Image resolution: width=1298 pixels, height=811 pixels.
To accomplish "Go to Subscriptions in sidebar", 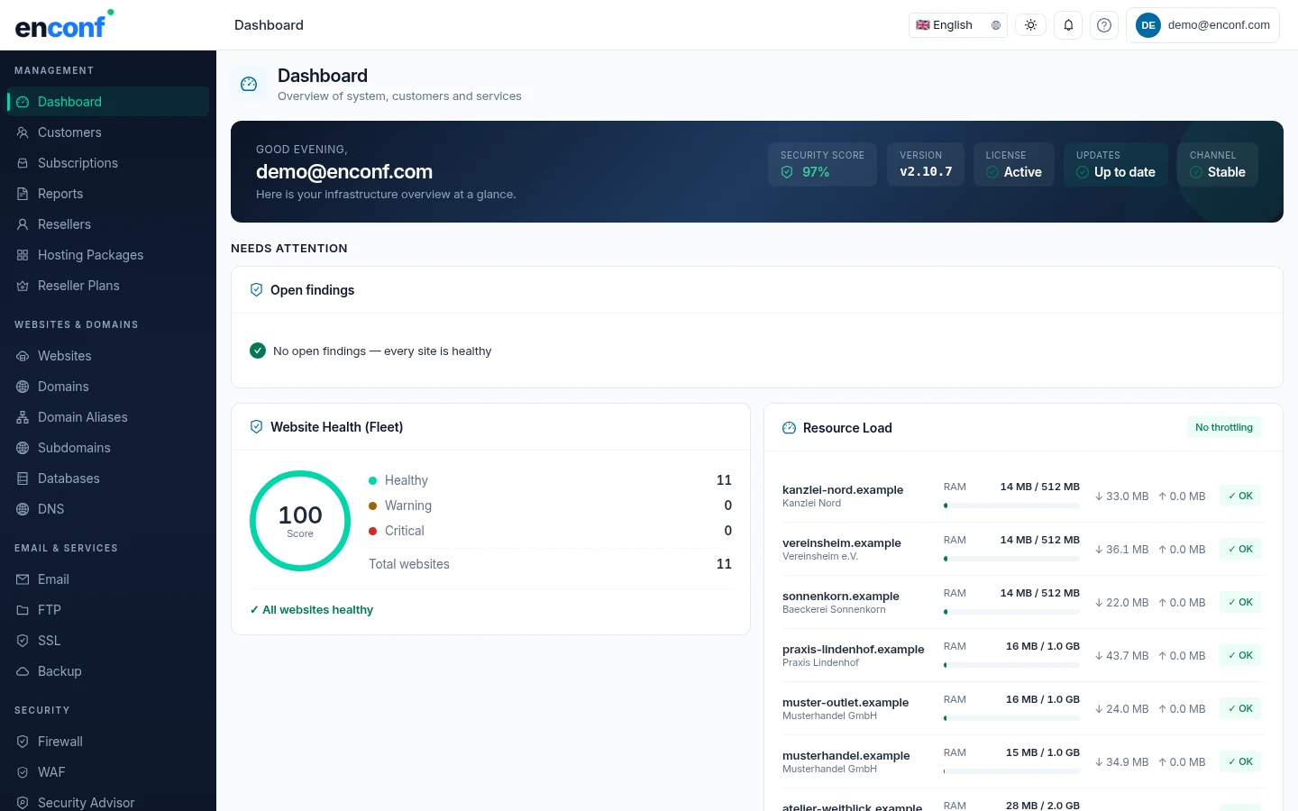I will tap(108, 163).
